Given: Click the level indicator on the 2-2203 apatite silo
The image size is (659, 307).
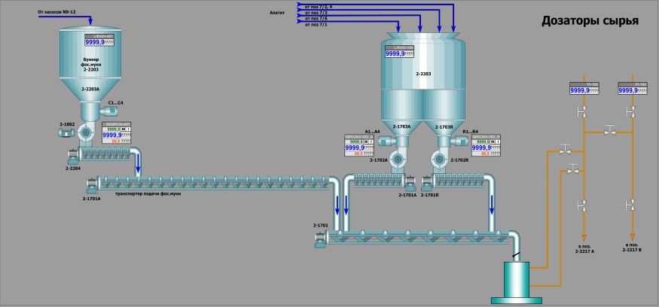Looking at the screenshot, I should coord(399,53).
